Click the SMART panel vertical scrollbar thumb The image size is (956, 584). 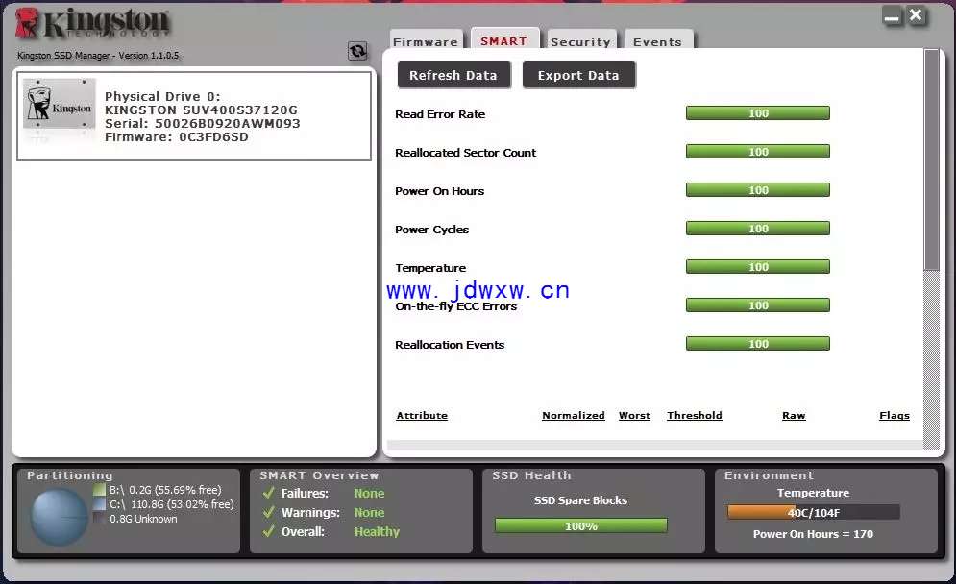click(932, 159)
